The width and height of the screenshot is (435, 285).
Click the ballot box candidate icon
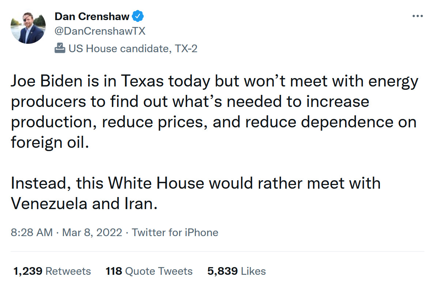60,48
